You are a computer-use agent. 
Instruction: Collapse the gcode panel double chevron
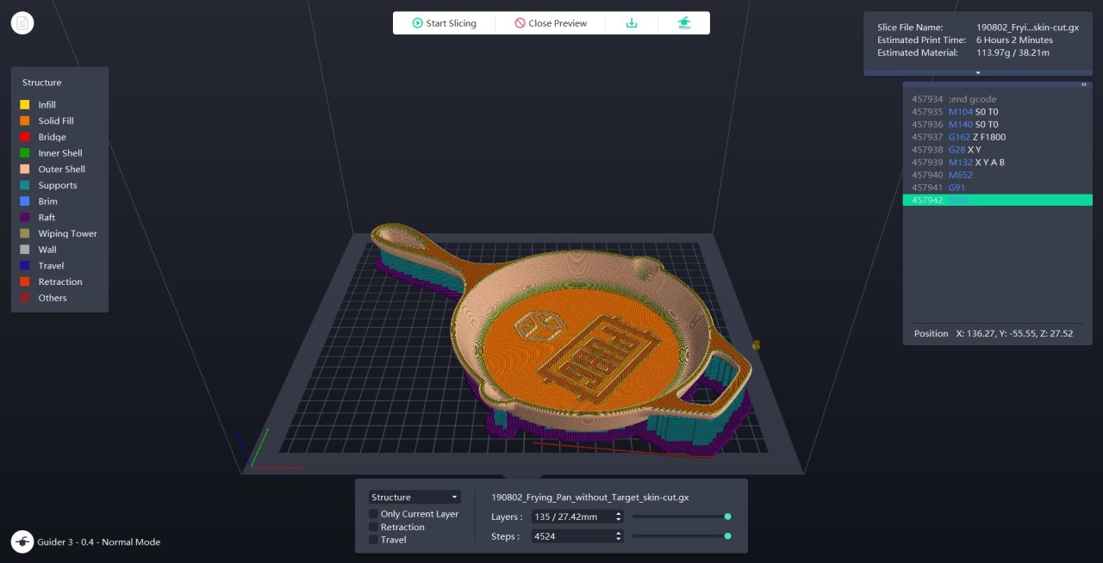point(1084,84)
